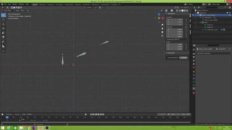Adjust the constraintSwitch property slider
This screenshot has width=232, height=130.
click(183, 58)
